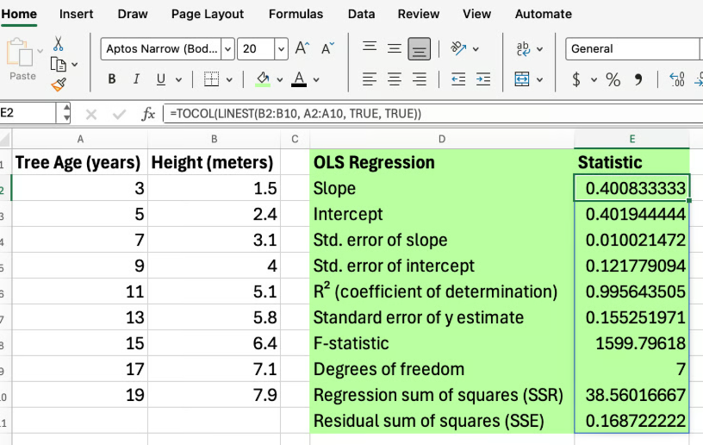703x445 pixels.
Task: Click the Format Painter brush icon
Action: pyautogui.click(x=59, y=85)
